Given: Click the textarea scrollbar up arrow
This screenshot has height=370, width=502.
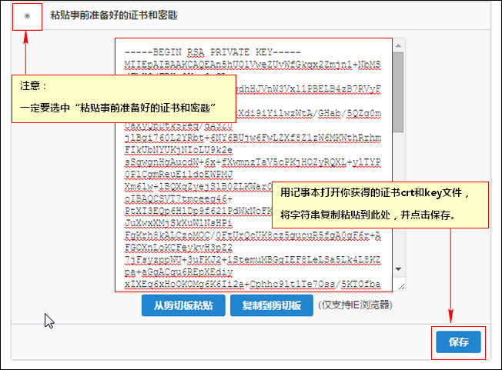Looking at the screenshot, I should pyautogui.click(x=398, y=45).
